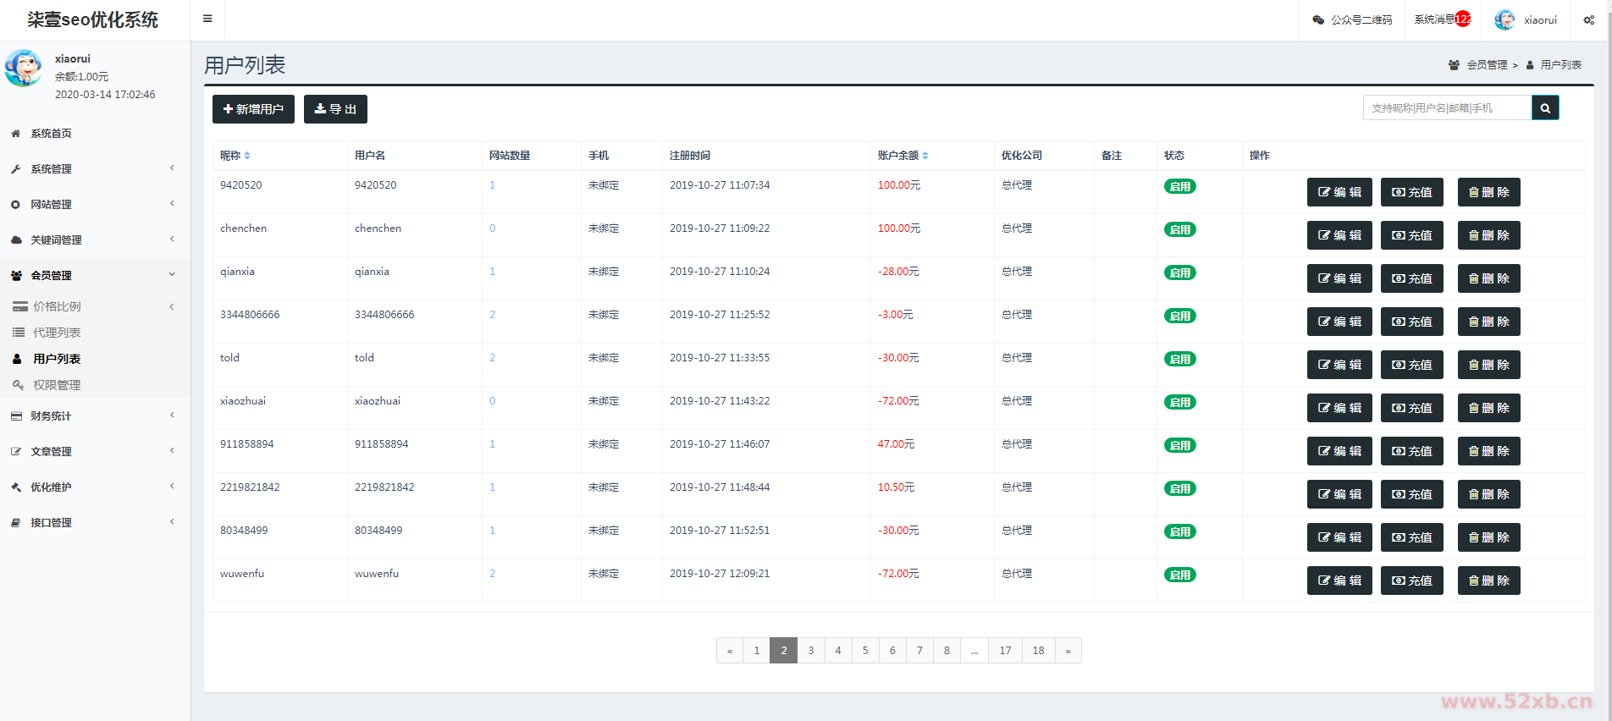Toggle 启用 status badge for user qianxia
Screen dimensions: 1612x721
point(1179,273)
